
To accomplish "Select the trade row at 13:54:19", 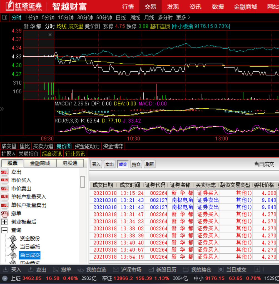I will [184, 257].
